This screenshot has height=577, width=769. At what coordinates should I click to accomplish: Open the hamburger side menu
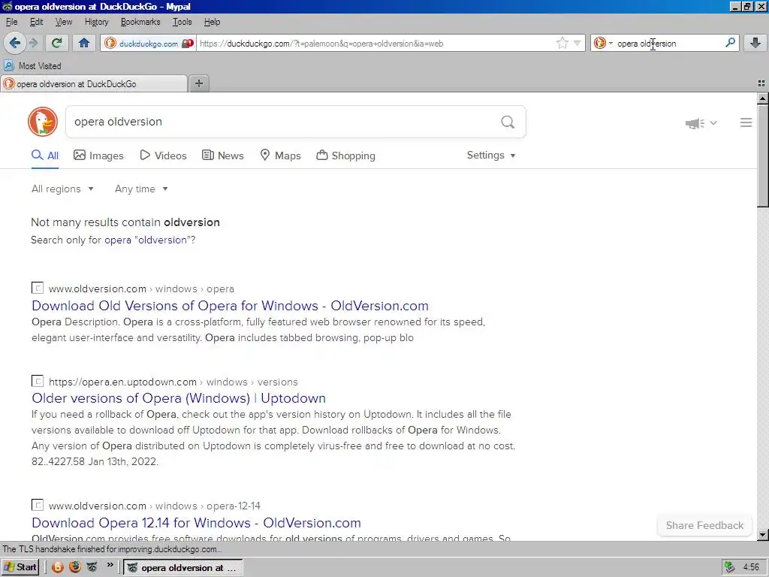[746, 122]
